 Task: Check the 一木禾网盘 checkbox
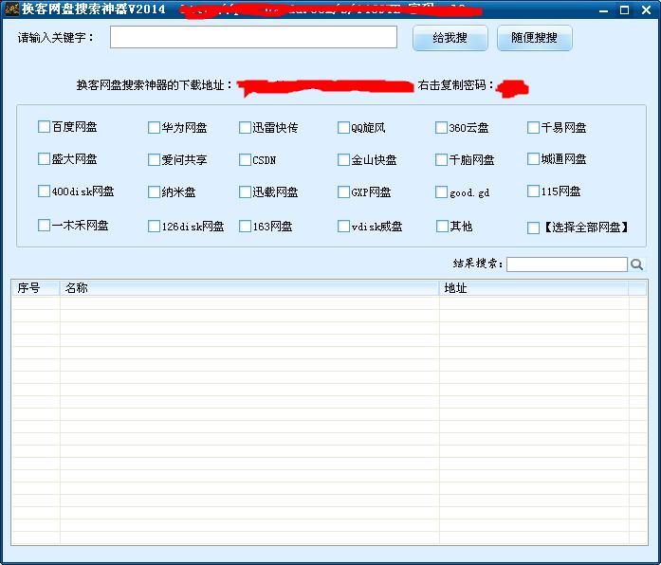click(x=44, y=225)
